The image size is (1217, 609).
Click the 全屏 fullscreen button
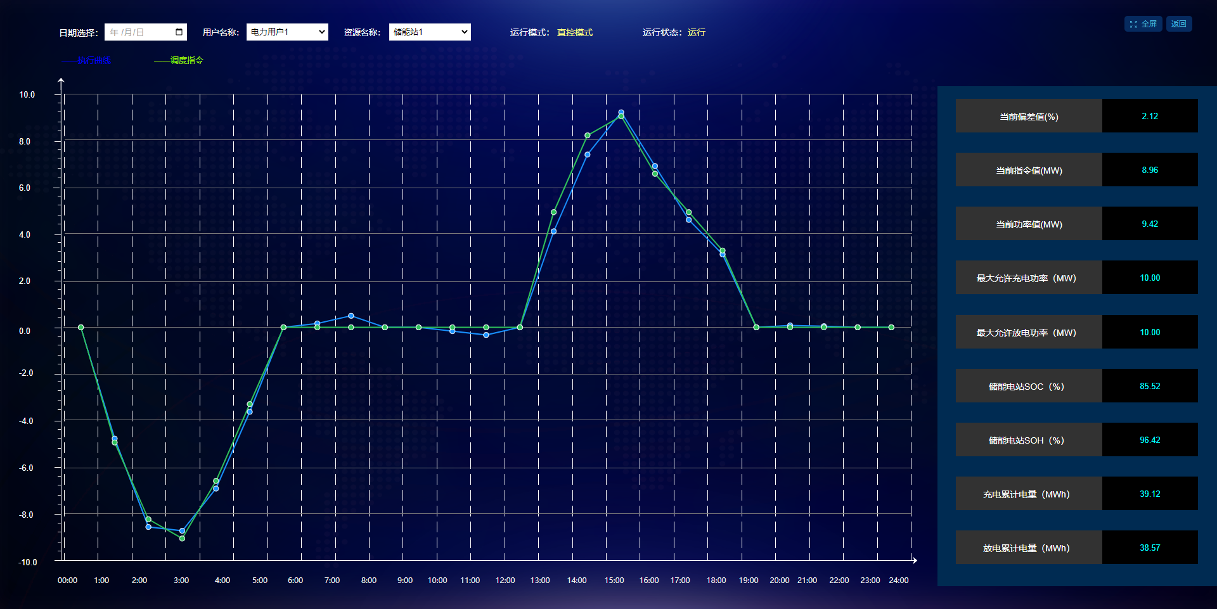[x=1143, y=24]
